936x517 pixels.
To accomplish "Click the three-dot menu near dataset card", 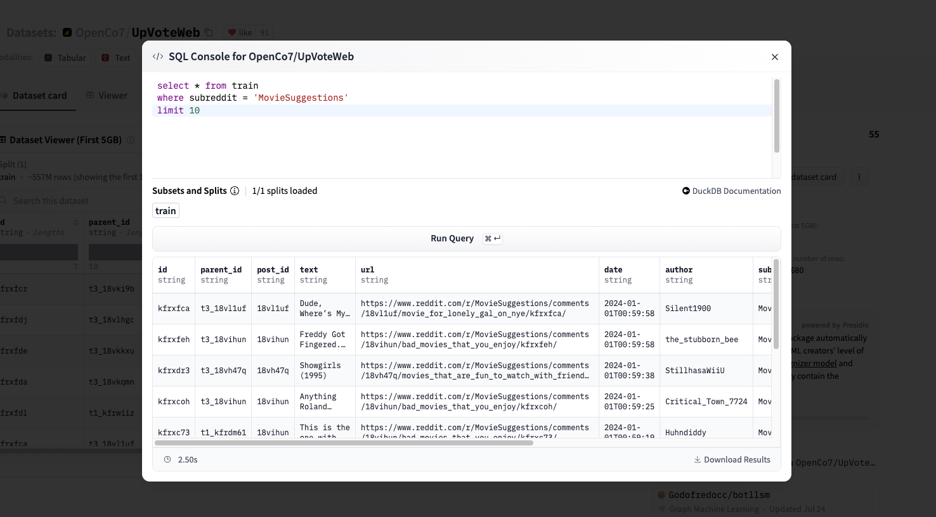I will (x=859, y=177).
